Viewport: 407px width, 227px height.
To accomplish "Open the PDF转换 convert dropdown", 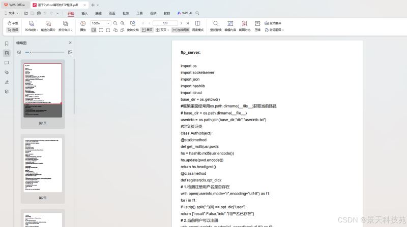I will (32, 26).
